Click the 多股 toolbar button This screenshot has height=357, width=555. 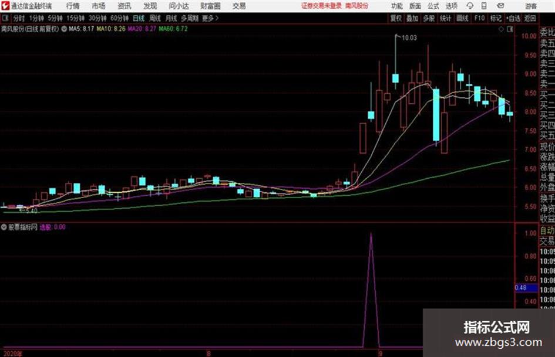pos(429,18)
